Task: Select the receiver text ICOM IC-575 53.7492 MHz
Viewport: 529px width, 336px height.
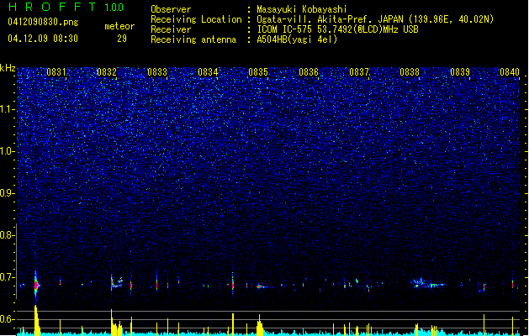Action: [337, 29]
